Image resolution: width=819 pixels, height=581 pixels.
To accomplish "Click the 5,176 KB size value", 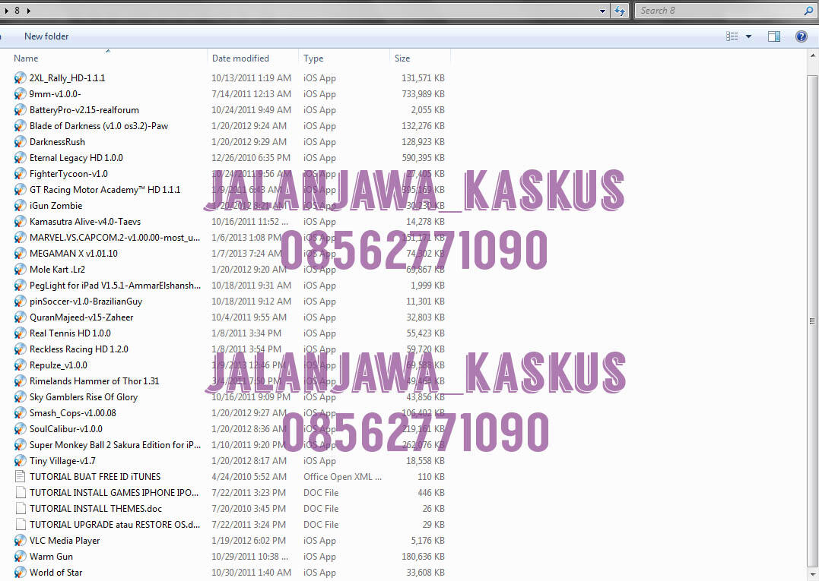I will 428,541.
